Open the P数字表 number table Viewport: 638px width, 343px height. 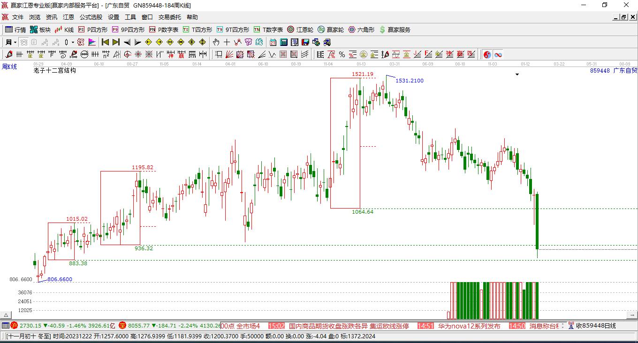(164, 30)
